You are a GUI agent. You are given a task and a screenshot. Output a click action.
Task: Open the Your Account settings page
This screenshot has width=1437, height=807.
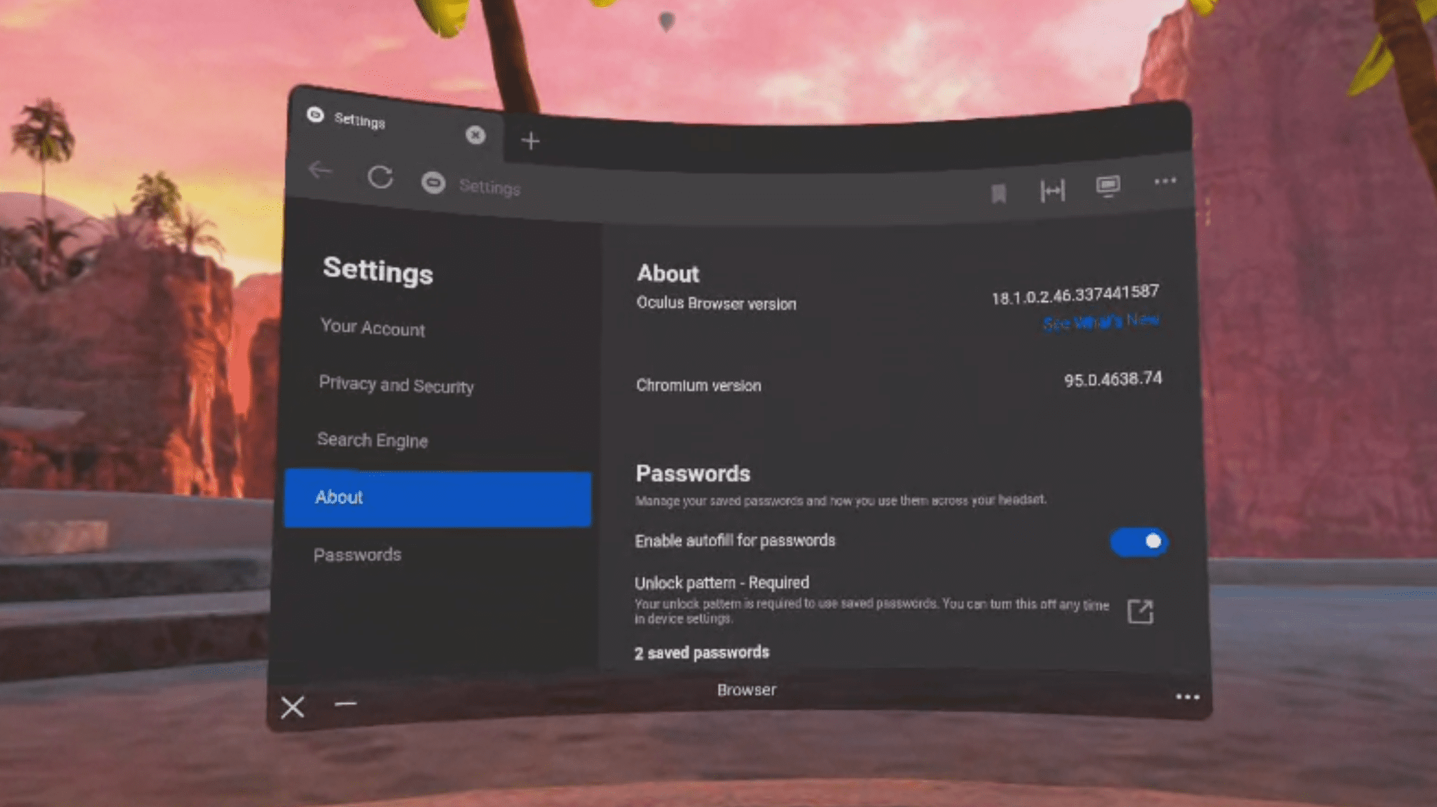[372, 329]
